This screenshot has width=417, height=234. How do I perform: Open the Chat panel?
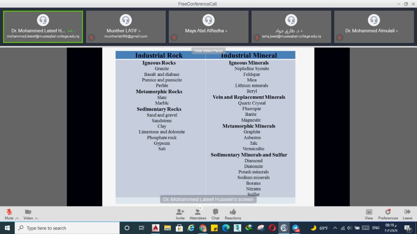(x=215, y=212)
